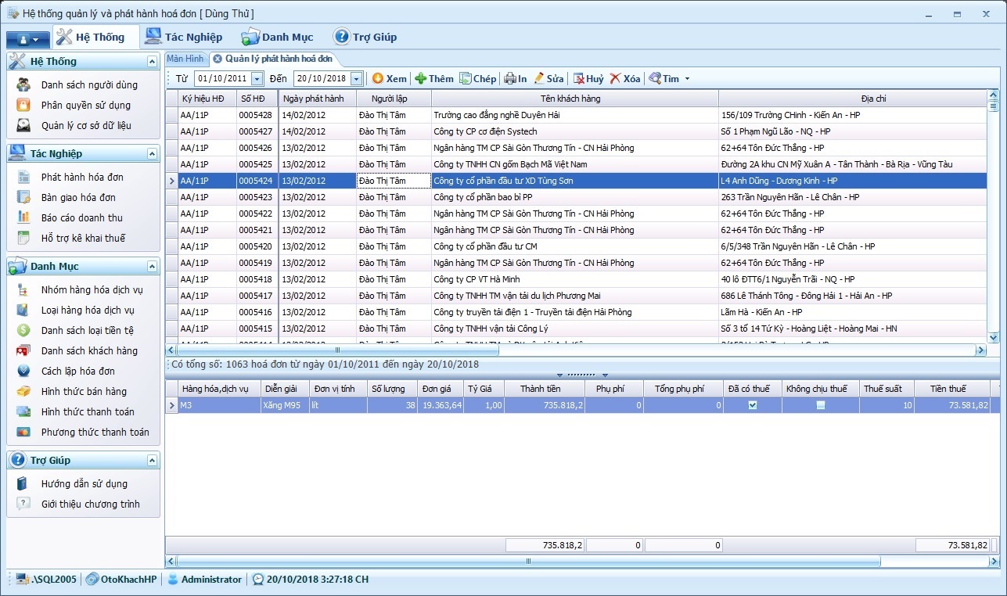Screen dimensions: 1007x596
Task: Toggle the Đã có thuế checkbox
Action: (753, 405)
